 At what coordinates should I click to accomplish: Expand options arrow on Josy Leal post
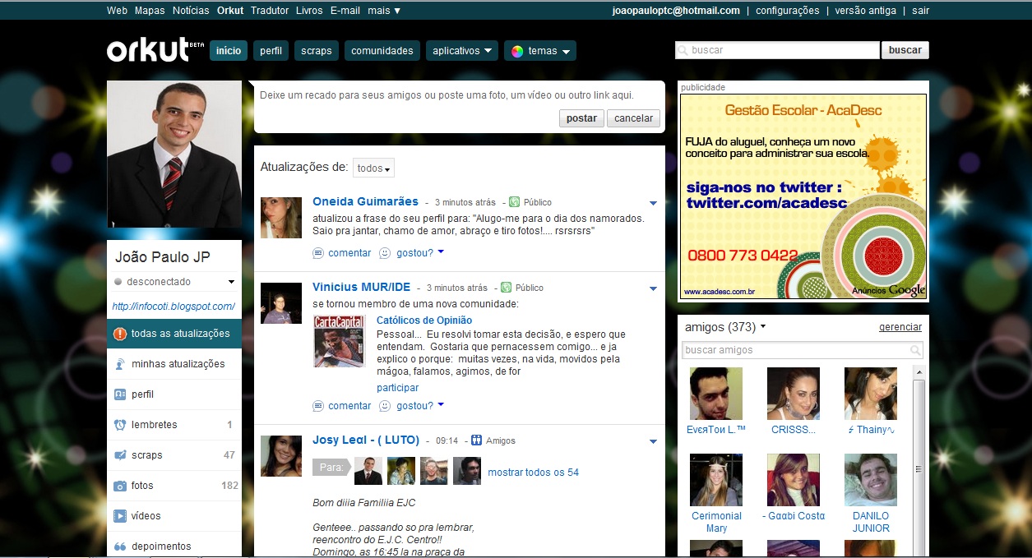(653, 441)
